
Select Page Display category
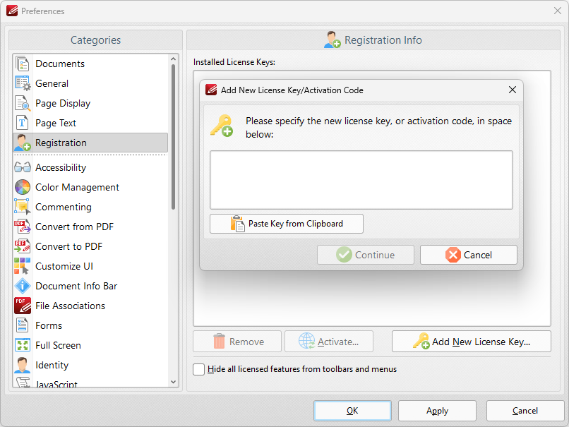pyautogui.click(x=90, y=103)
